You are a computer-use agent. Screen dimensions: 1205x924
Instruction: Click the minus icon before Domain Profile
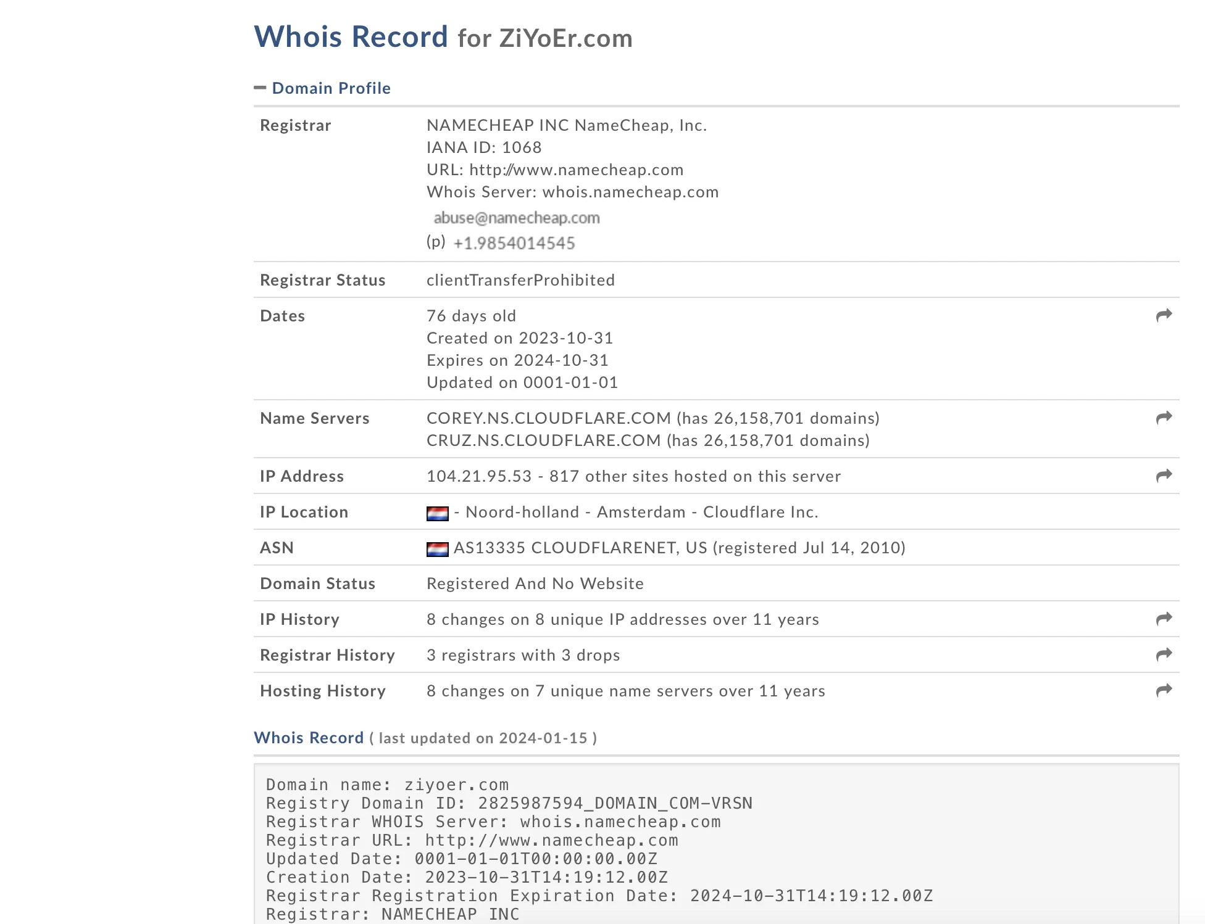[260, 88]
